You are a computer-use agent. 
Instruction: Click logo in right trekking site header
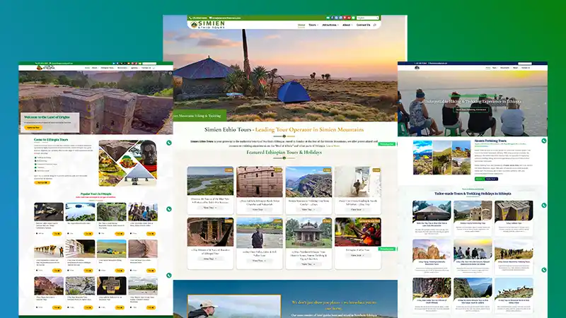click(x=417, y=68)
